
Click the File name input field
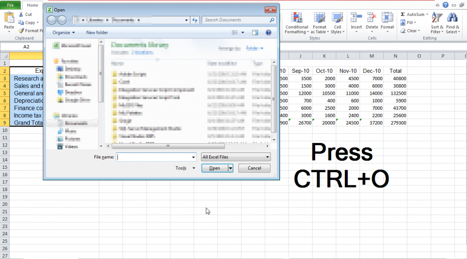pos(154,157)
